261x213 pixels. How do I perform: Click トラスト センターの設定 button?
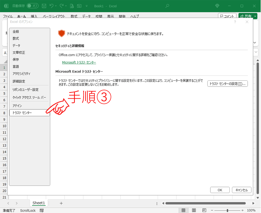[227, 84]
